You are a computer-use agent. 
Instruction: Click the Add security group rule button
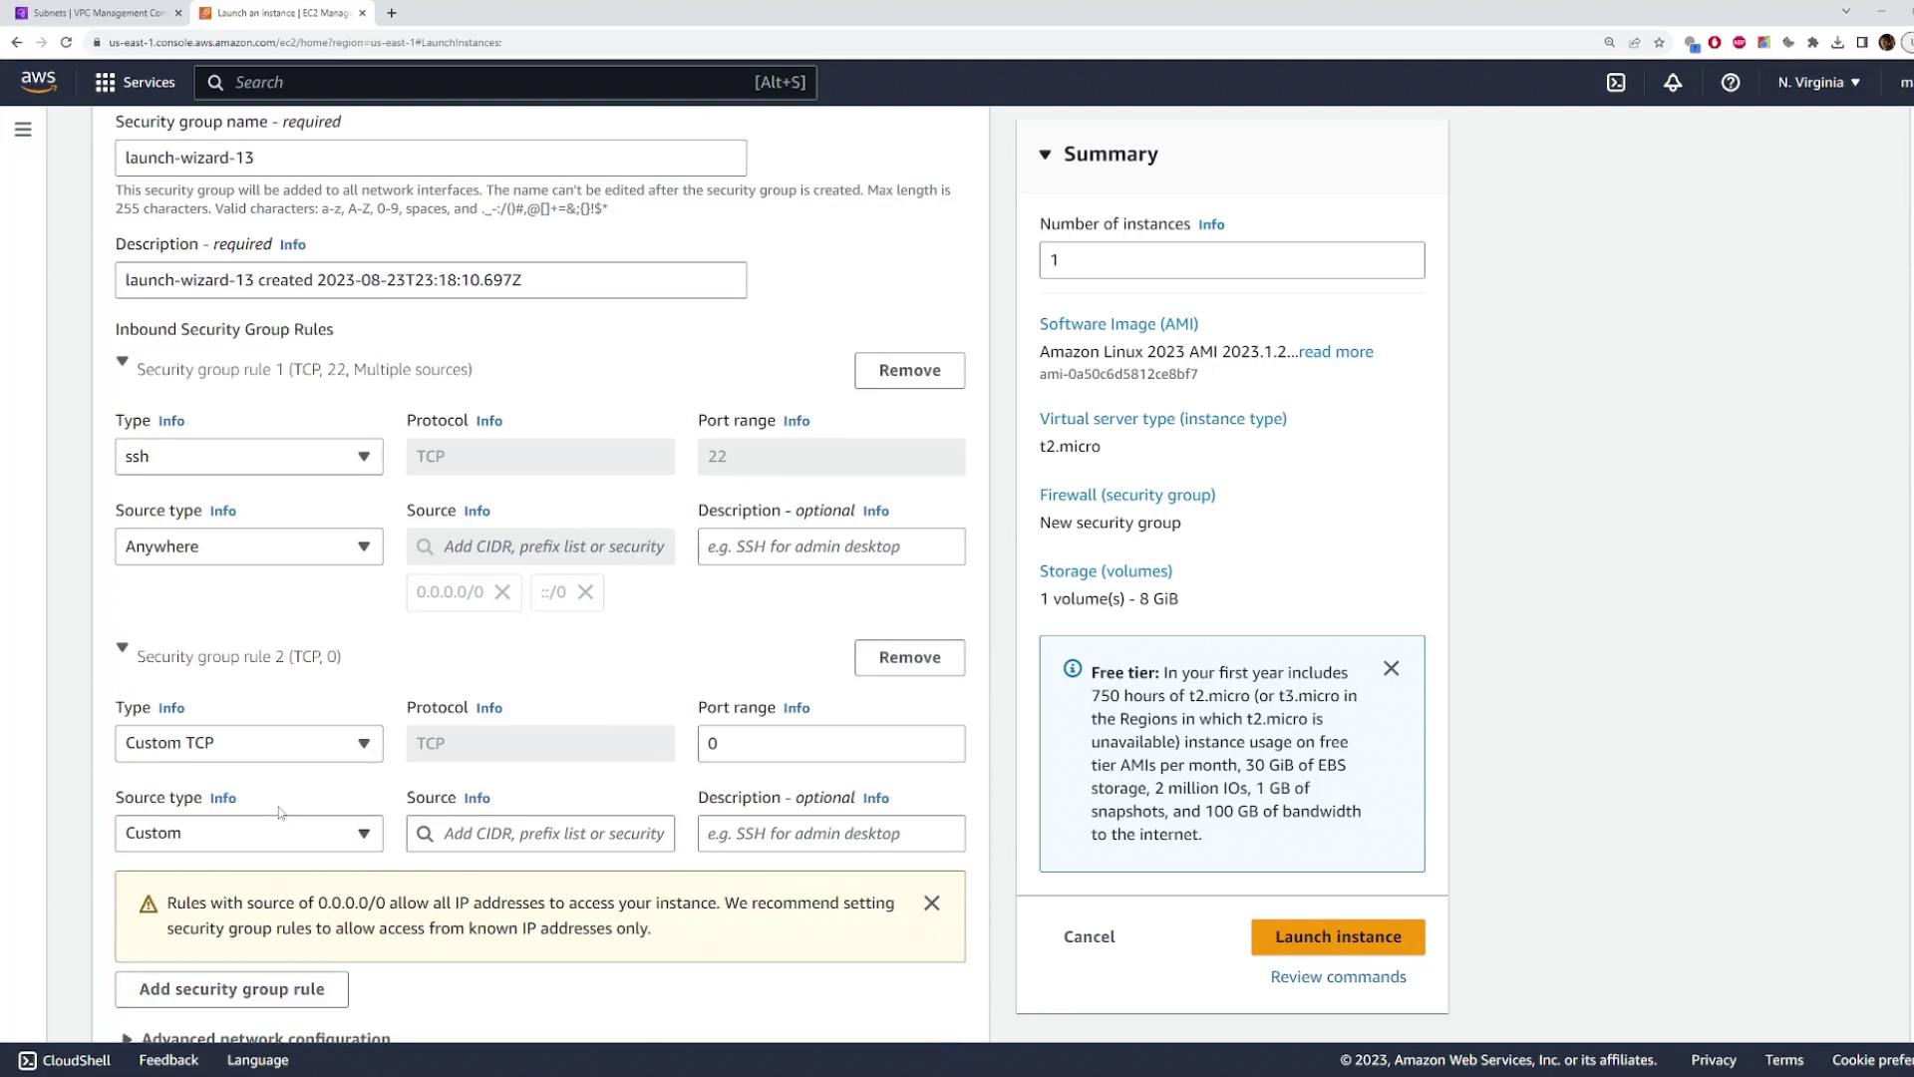pos(231,989)
